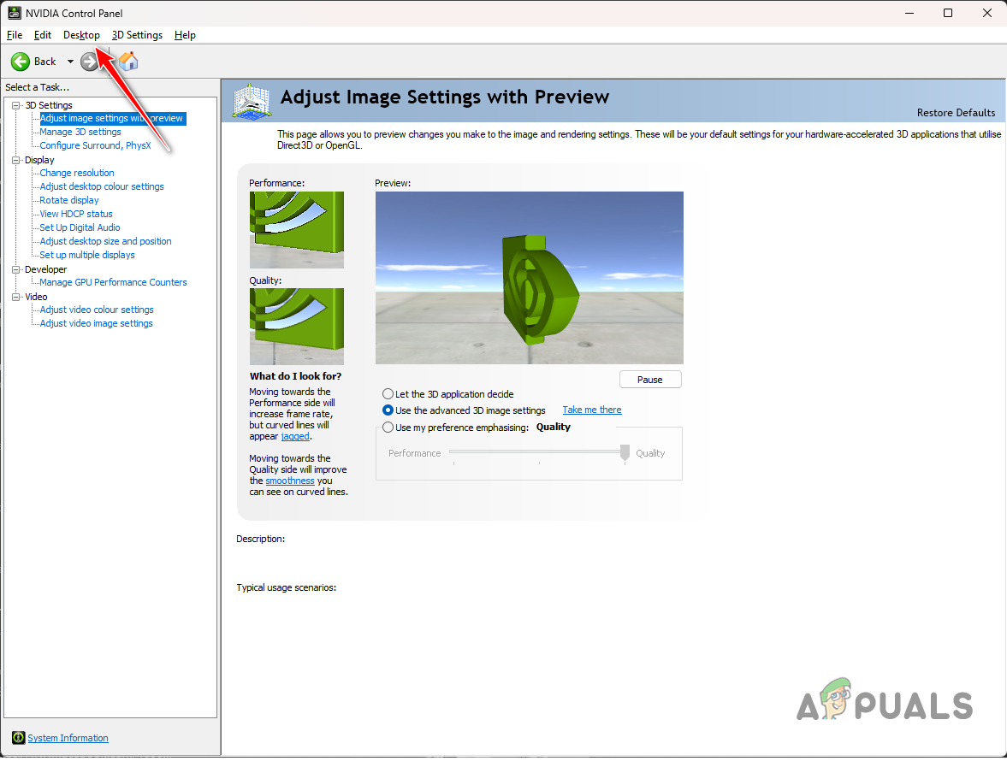This screenshot has width=1007, height=761.
Task: Click the 3D Settings tree label
Action: pos(48,105)
